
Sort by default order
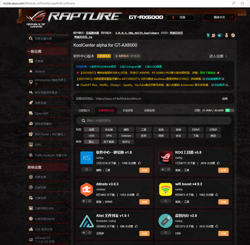(91, 142)
